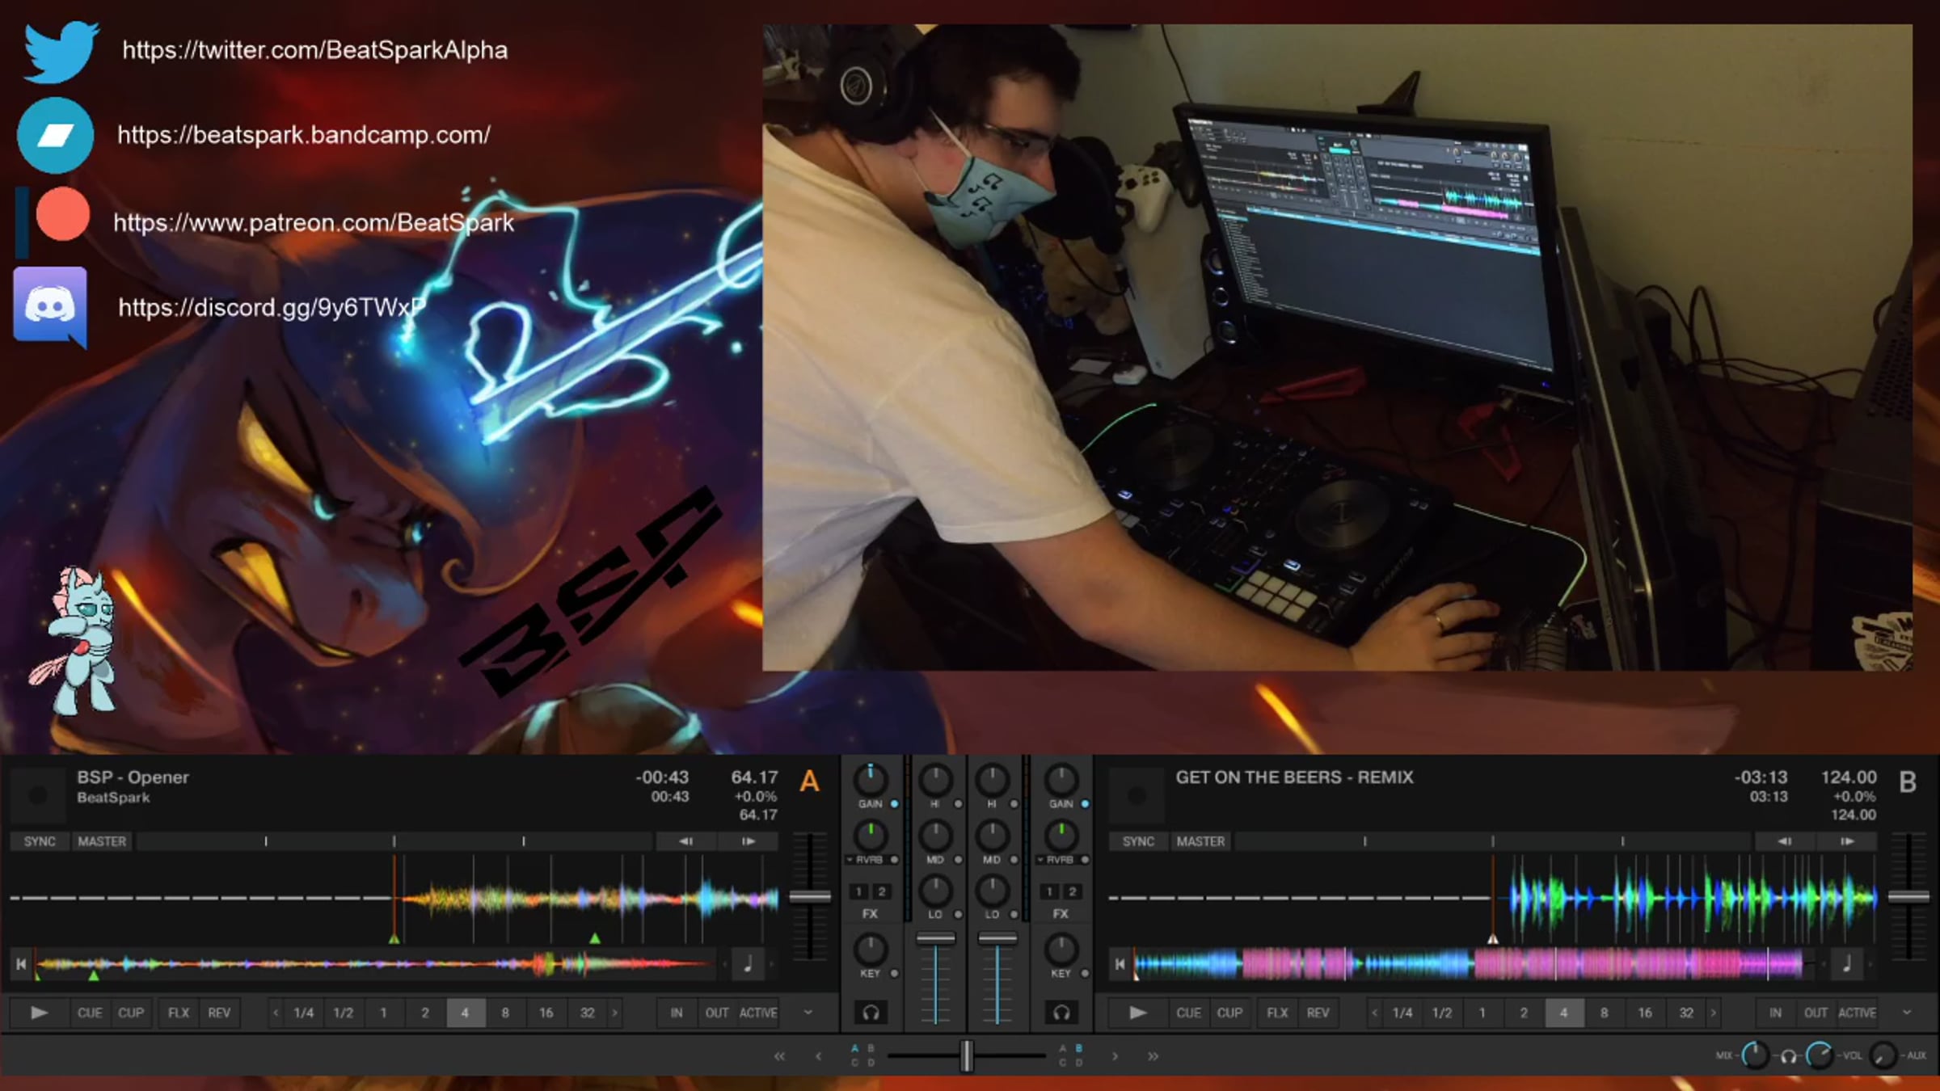Show smaller loop sizes on deck B

pyautogui.click(x=1374, y=1013)
